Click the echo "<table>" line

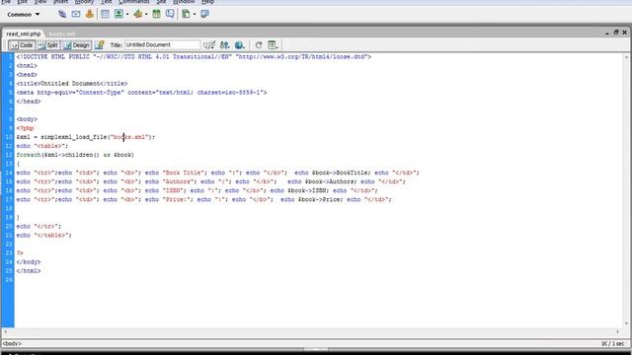point(42,146)
